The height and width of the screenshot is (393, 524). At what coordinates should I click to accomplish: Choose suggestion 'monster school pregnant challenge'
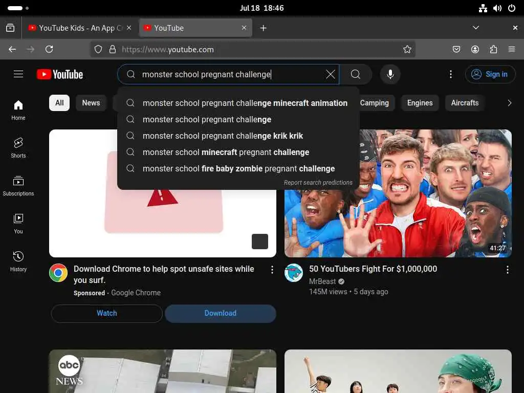click(238, 119)
